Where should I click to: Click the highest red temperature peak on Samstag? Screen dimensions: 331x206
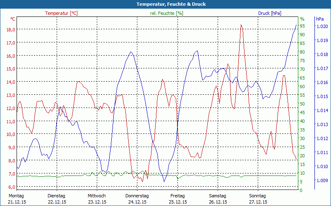[x=241, y=25]
